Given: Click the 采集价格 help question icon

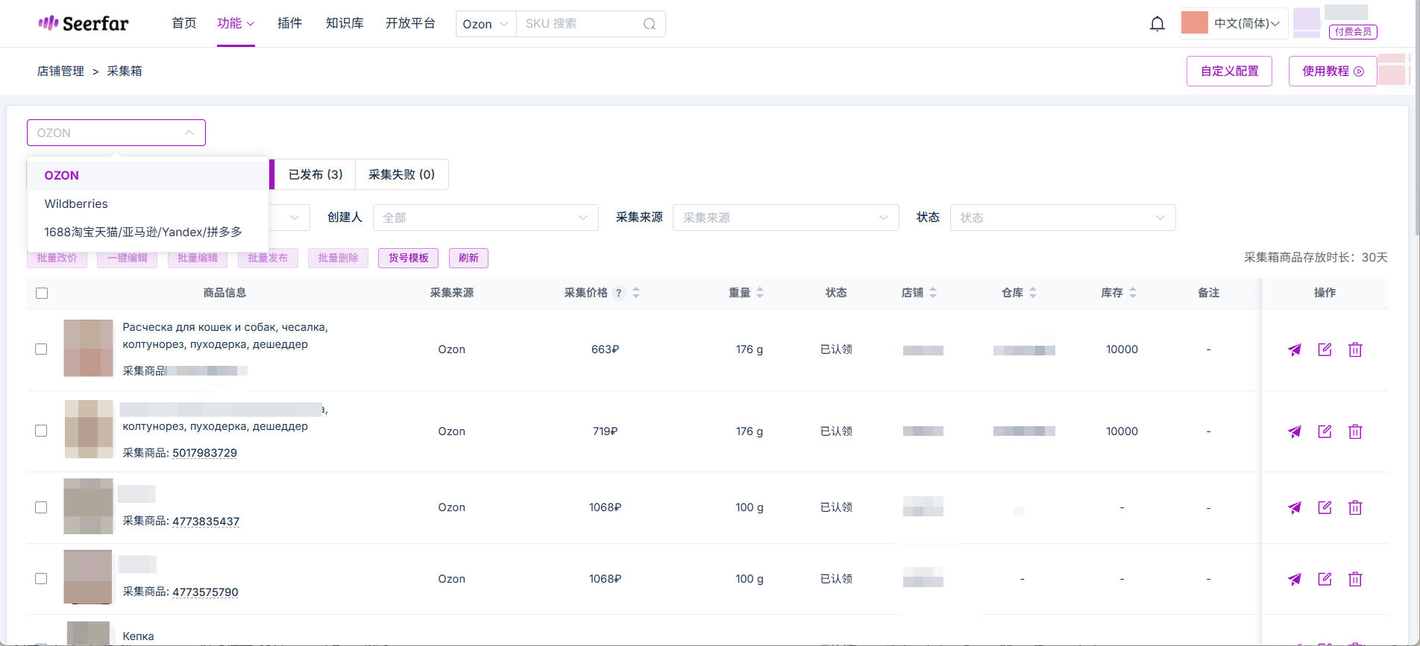Looking at the screenshot, I should coord(619,293).
